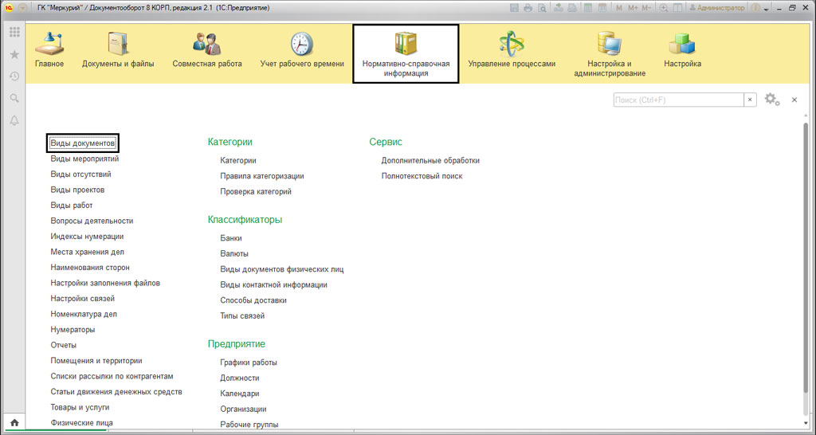Screen dimensions: 816x435
Task: Open Управление процессами section
Action: (511, 50)
